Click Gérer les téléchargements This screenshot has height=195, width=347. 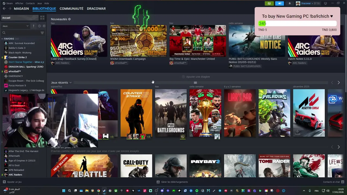(x=172, y=182)
